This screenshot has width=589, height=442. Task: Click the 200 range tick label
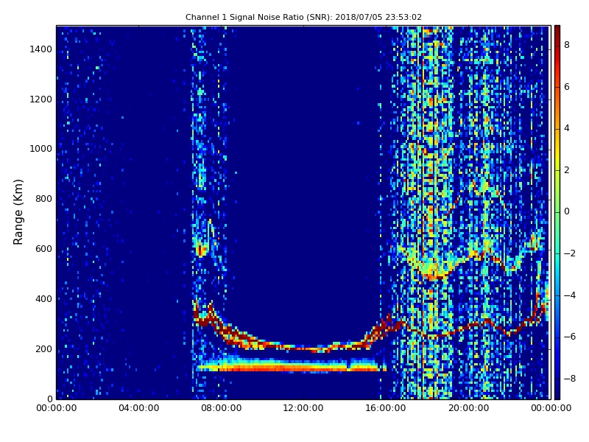(x=43, y=348)
